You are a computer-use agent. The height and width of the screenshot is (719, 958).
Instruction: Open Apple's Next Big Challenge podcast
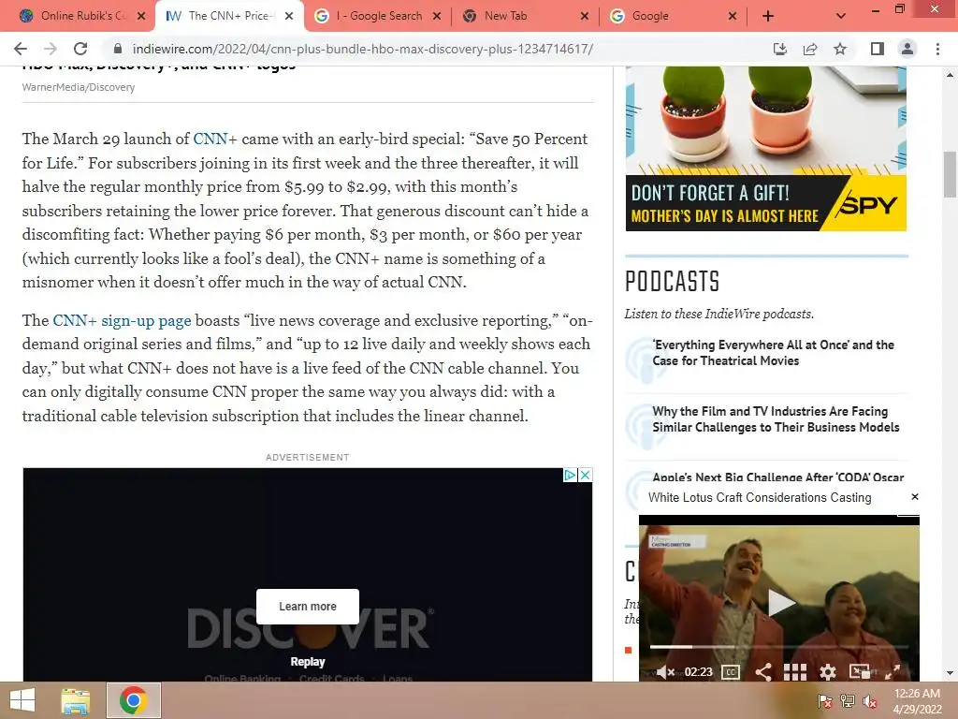pos(777,477)
